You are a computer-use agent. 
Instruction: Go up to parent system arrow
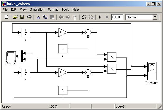75,17
